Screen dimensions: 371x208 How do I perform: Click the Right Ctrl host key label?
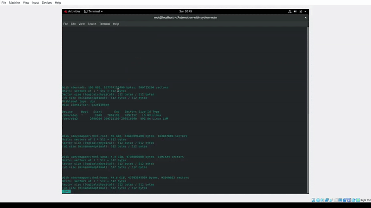tap(366, 200)
